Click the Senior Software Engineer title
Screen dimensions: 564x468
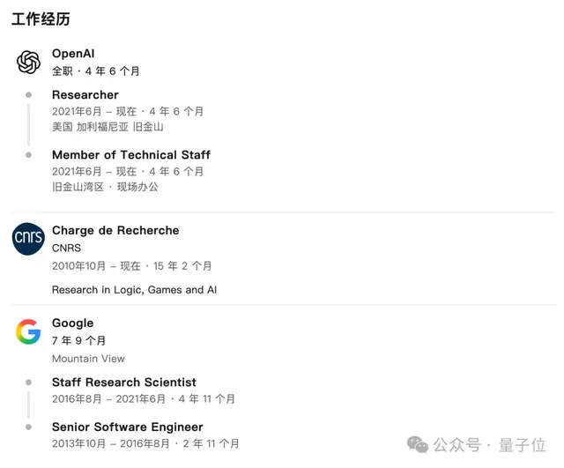128,427
